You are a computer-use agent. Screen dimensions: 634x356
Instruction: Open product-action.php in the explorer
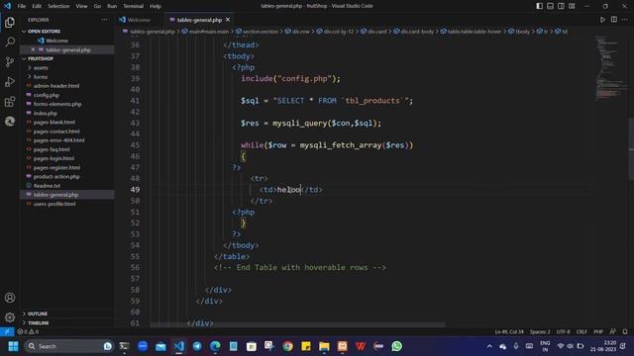(56, 176)
